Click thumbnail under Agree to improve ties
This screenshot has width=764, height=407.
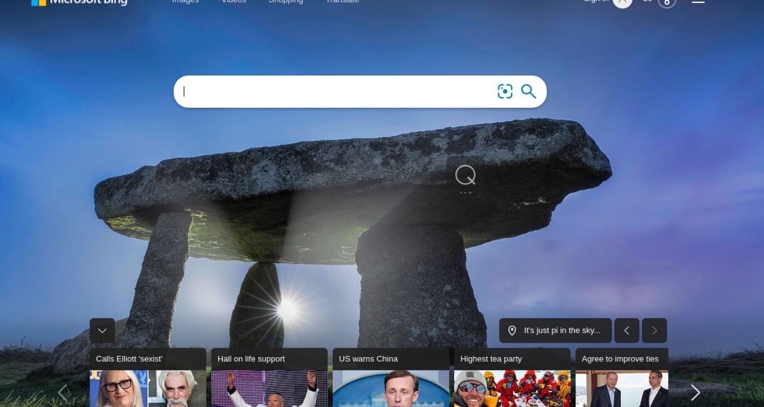click(x=622, y=389)
